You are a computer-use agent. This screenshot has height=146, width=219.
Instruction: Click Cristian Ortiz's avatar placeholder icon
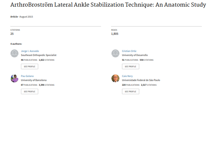[x=115, y=53]
